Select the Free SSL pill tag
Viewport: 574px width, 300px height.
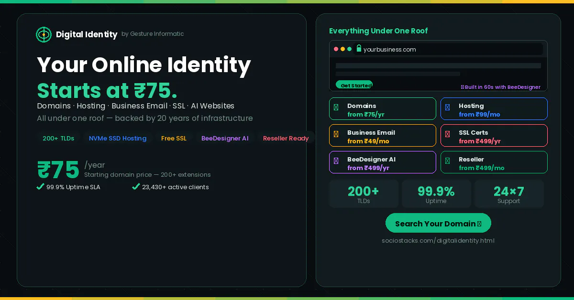pos(174,138)
